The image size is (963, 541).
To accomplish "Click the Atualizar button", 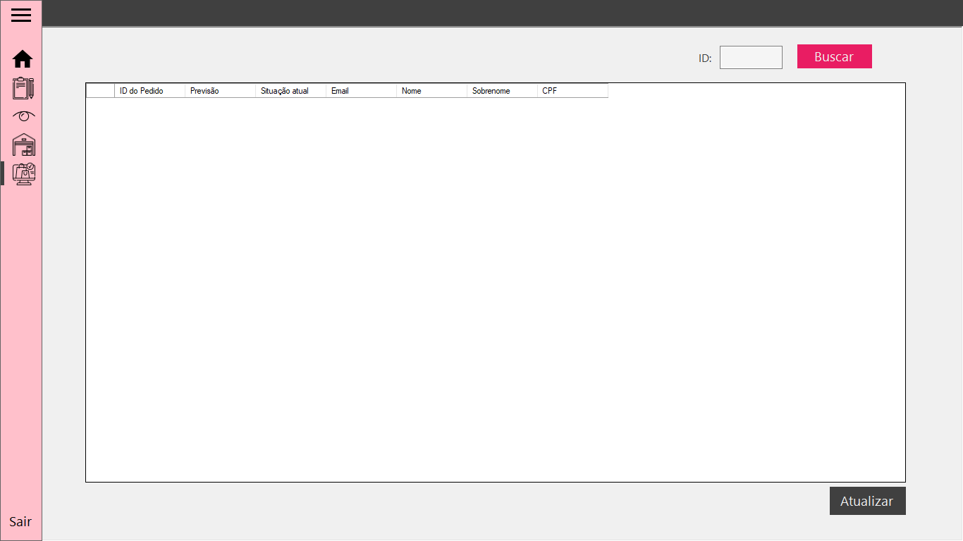I will point(867,501).
